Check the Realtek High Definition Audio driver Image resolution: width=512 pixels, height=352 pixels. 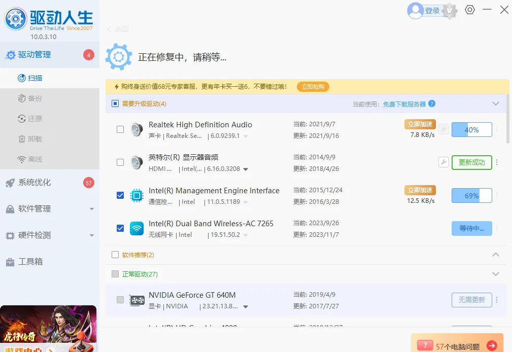point(120,129)
